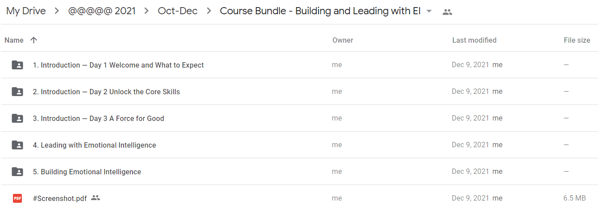This screenshot has height=209, width=598.
Task: Click the shared people icon beside #Screenshot.pdf
Action: [96, 198]
